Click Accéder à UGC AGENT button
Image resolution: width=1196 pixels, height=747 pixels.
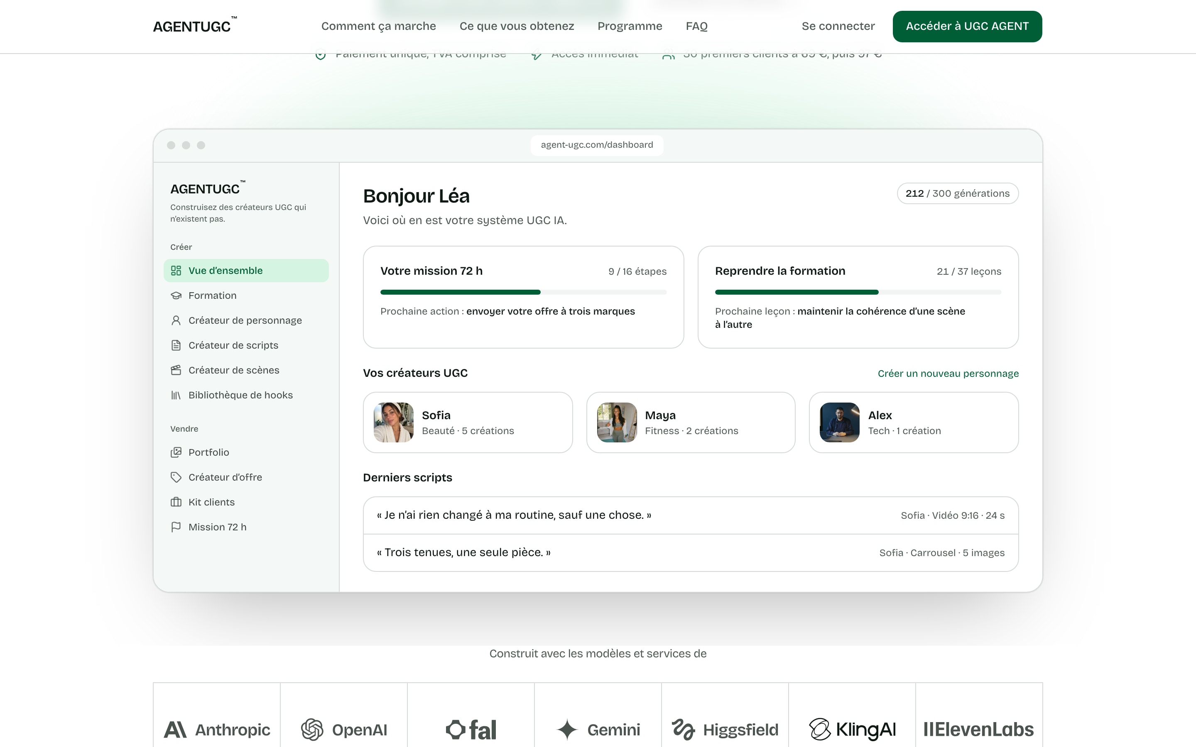coord(967,26)
